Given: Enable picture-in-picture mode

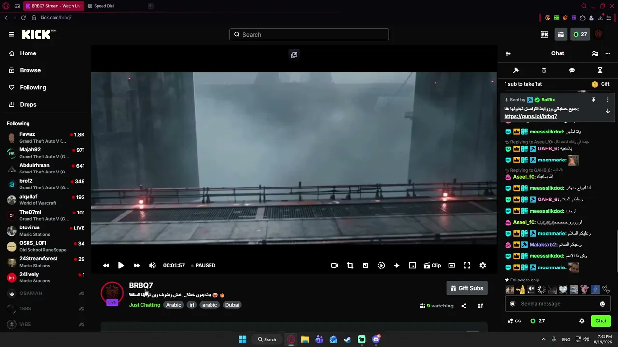Looking at the screenshot, I should [x=412, y=266].
